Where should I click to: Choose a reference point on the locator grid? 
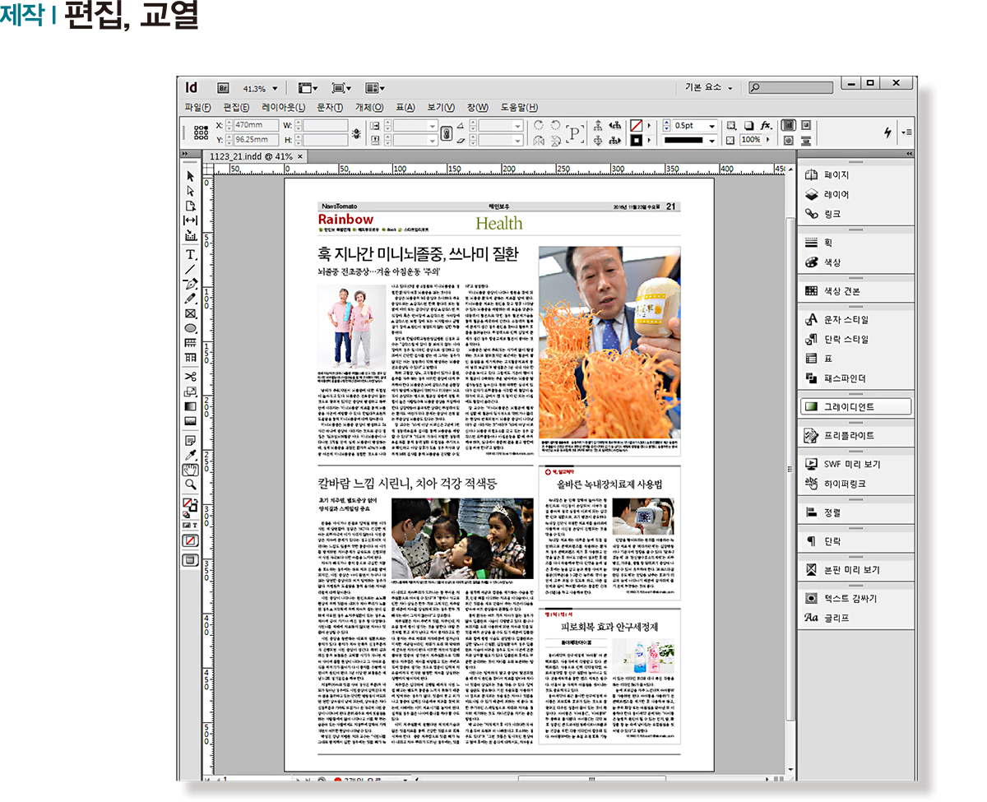201,132
